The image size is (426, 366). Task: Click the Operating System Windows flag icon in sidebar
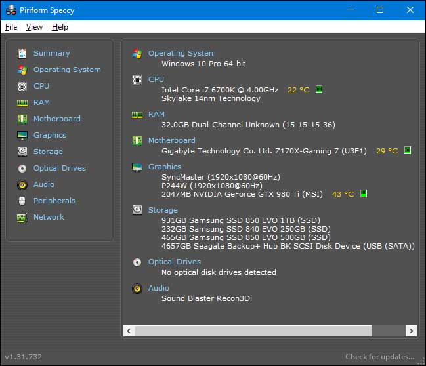[22, 70]
